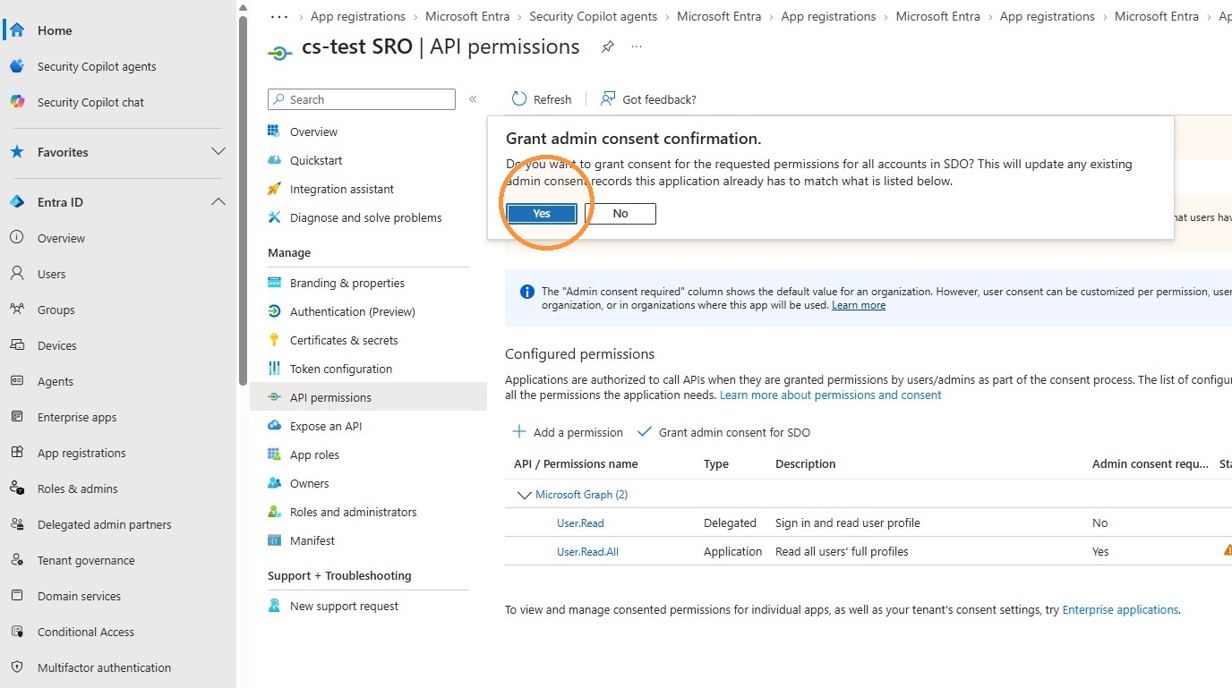Open Learn more about permissions and consent
Screen dimensions: 1232x688
(831, 395)
